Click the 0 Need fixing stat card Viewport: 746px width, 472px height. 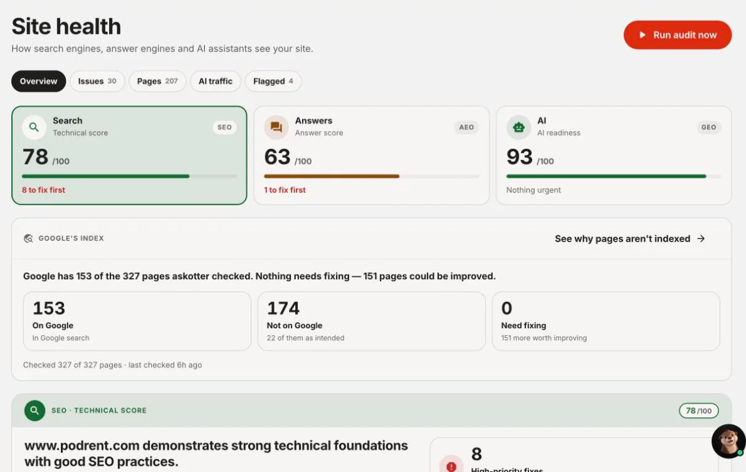click(x=606, y=321)
